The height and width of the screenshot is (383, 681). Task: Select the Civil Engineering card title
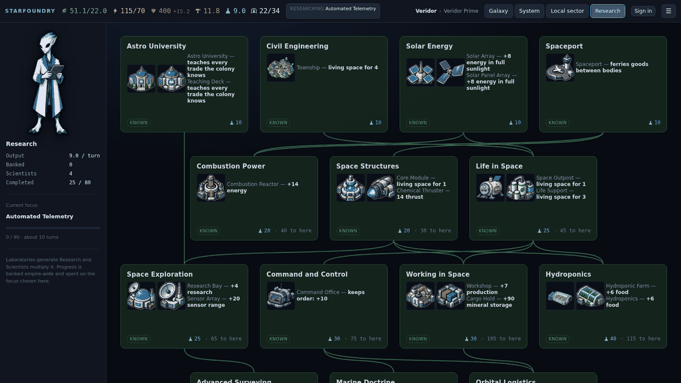[297, 46]
